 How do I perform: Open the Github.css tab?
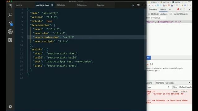tap(82, 5)
